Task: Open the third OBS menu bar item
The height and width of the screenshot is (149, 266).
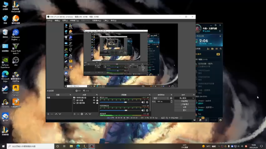Action: coord(65,21)
